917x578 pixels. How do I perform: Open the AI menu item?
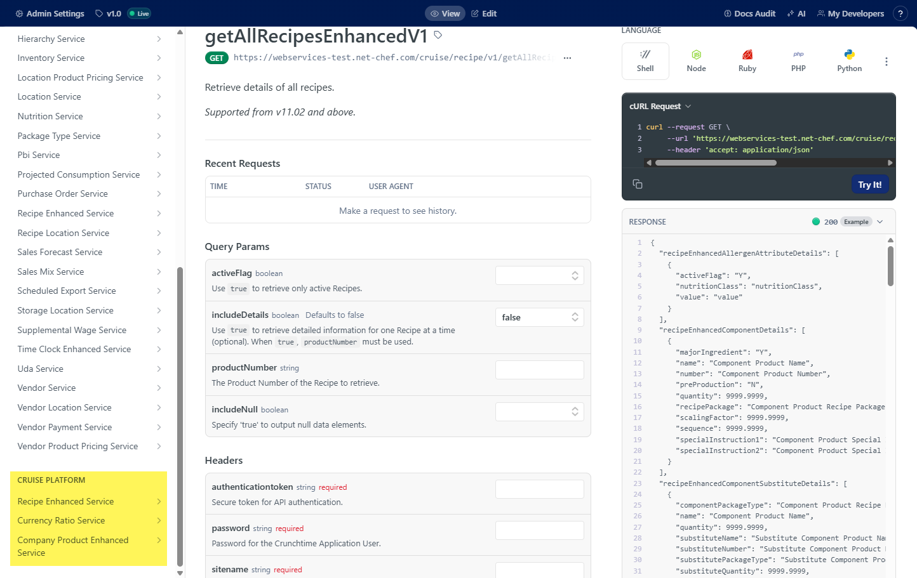(x=796, y=13)
